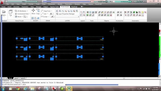Open the Draw menu in menu bar
Image resolution: width=161 pixels, height=91 pixels.
pyautogui.click(x=44, y=4)
